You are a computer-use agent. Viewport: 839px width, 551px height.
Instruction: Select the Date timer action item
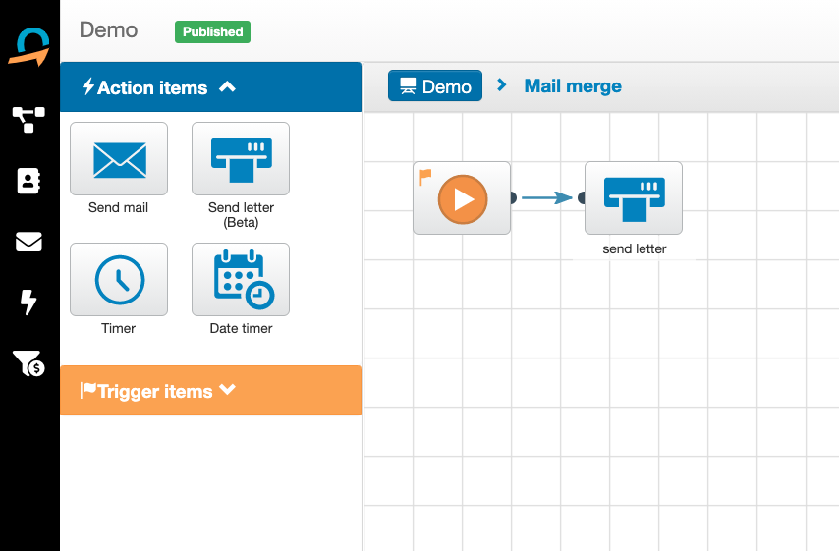click(241, 280)
